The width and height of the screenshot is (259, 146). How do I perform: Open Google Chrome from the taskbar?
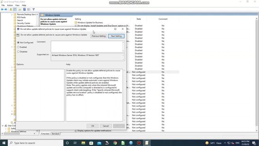115,143
